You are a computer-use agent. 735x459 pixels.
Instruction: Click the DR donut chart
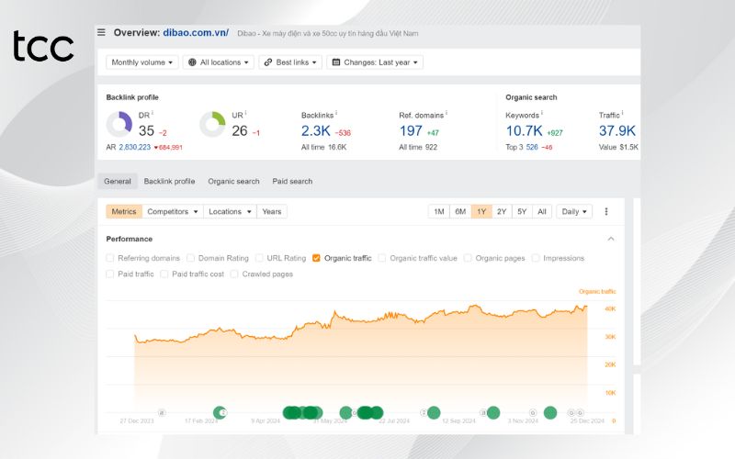[x=119, y=124]
